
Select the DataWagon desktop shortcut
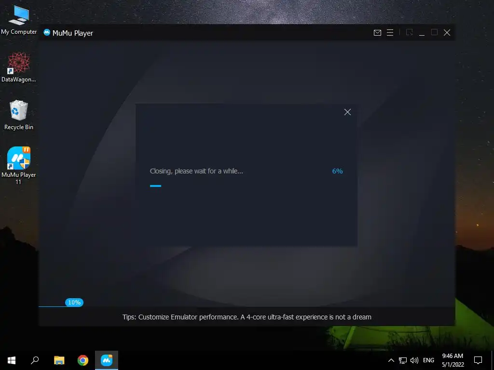click(x=19, y=67)
